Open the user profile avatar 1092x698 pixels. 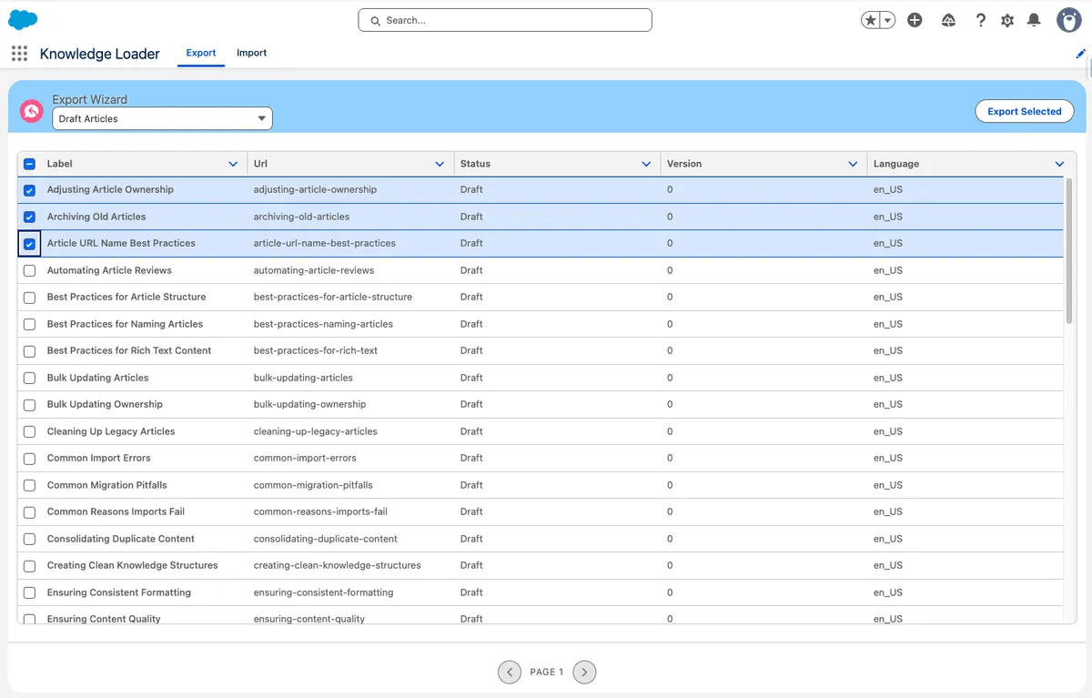point(1069,20)
